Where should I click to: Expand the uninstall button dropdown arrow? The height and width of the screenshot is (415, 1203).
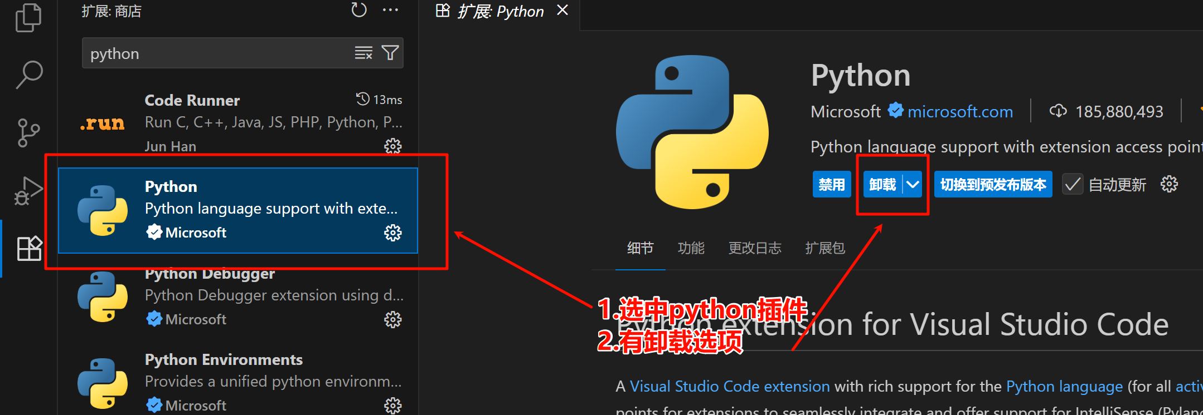point(913,185)
